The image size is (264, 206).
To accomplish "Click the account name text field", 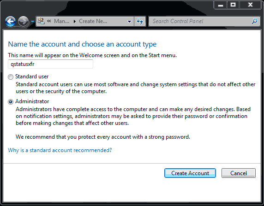I will [x=50, y=64].
